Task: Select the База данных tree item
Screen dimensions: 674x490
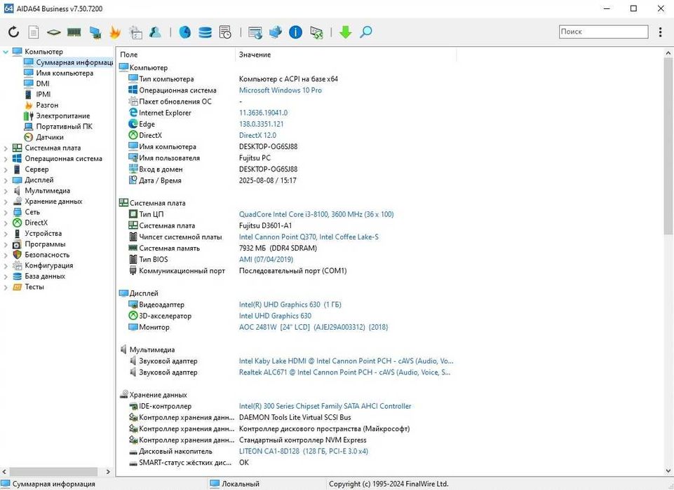Action: 45,276
